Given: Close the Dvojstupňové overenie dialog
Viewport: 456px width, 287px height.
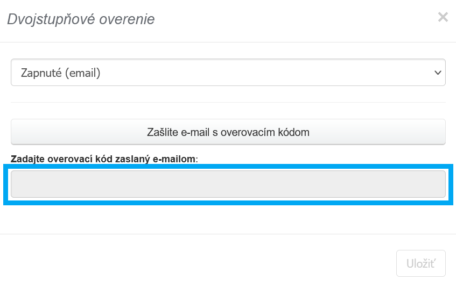Looking at the screenshot, I should 443,17.
